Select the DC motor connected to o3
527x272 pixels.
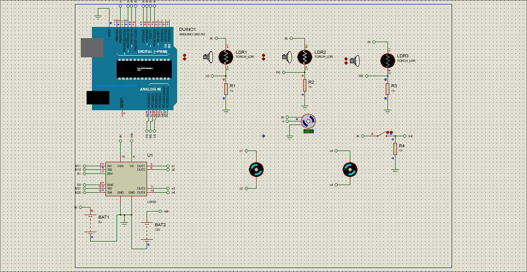tap(349, 170)
